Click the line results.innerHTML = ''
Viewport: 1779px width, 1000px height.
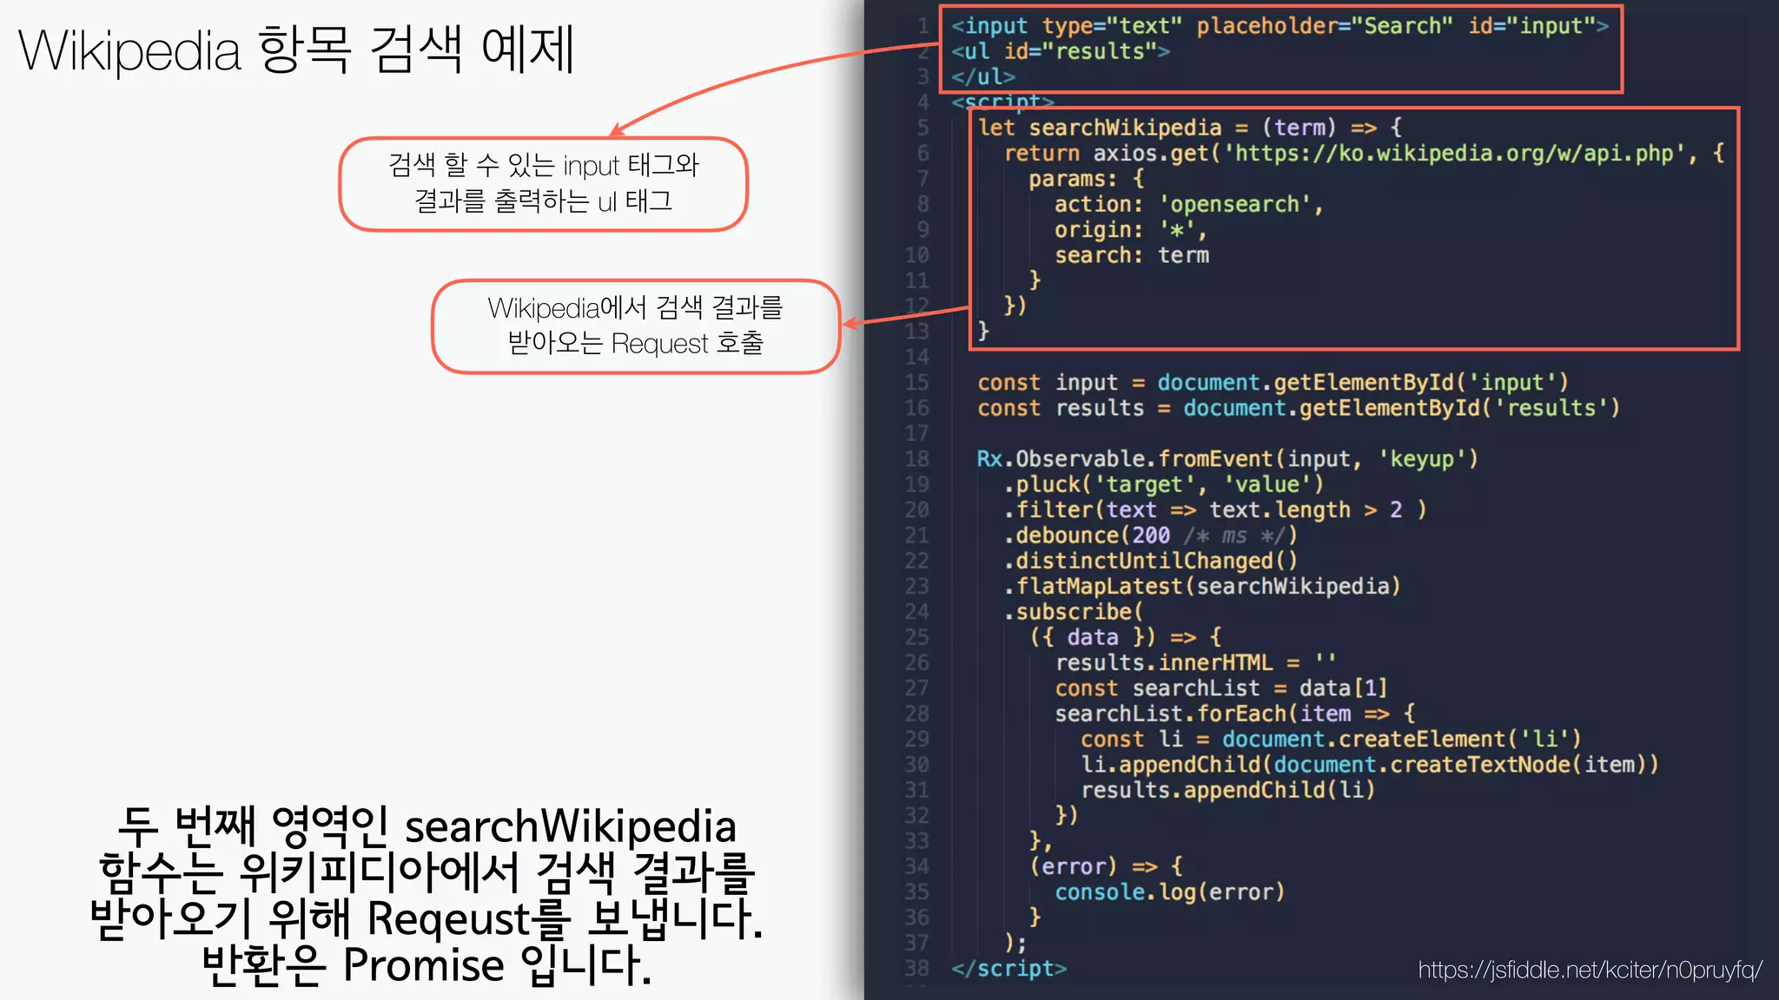1195,663
